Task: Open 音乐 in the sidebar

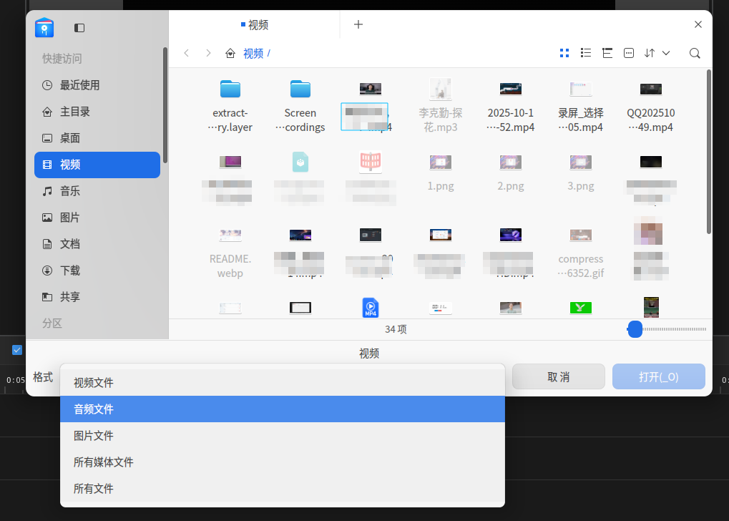Action: click(x=97, y=191)
